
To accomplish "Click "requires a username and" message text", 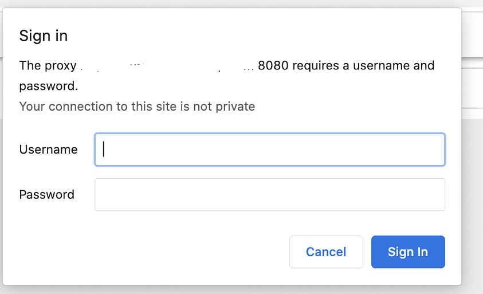I will [x=363, y=66].
